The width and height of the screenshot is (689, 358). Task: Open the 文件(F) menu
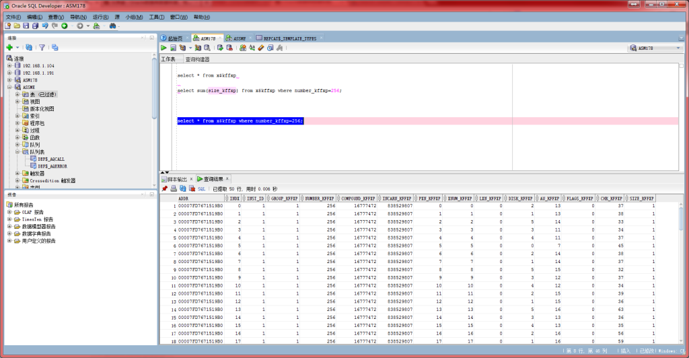click(13, 17)
